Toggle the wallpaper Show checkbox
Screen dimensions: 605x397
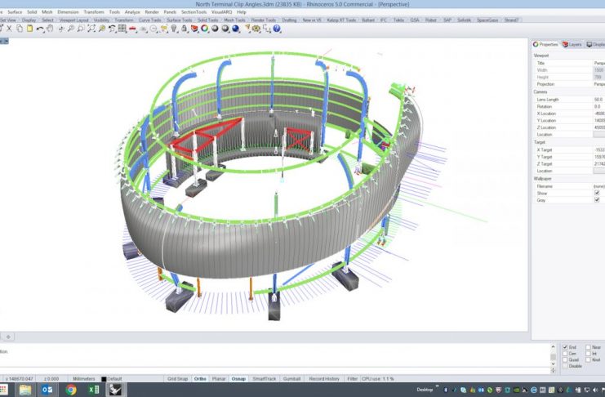(x=597, y=193)
